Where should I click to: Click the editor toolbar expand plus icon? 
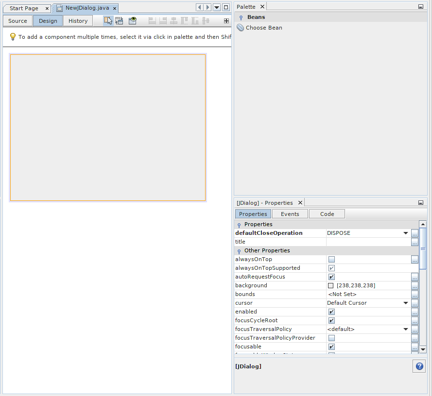[x=226, y=21]
